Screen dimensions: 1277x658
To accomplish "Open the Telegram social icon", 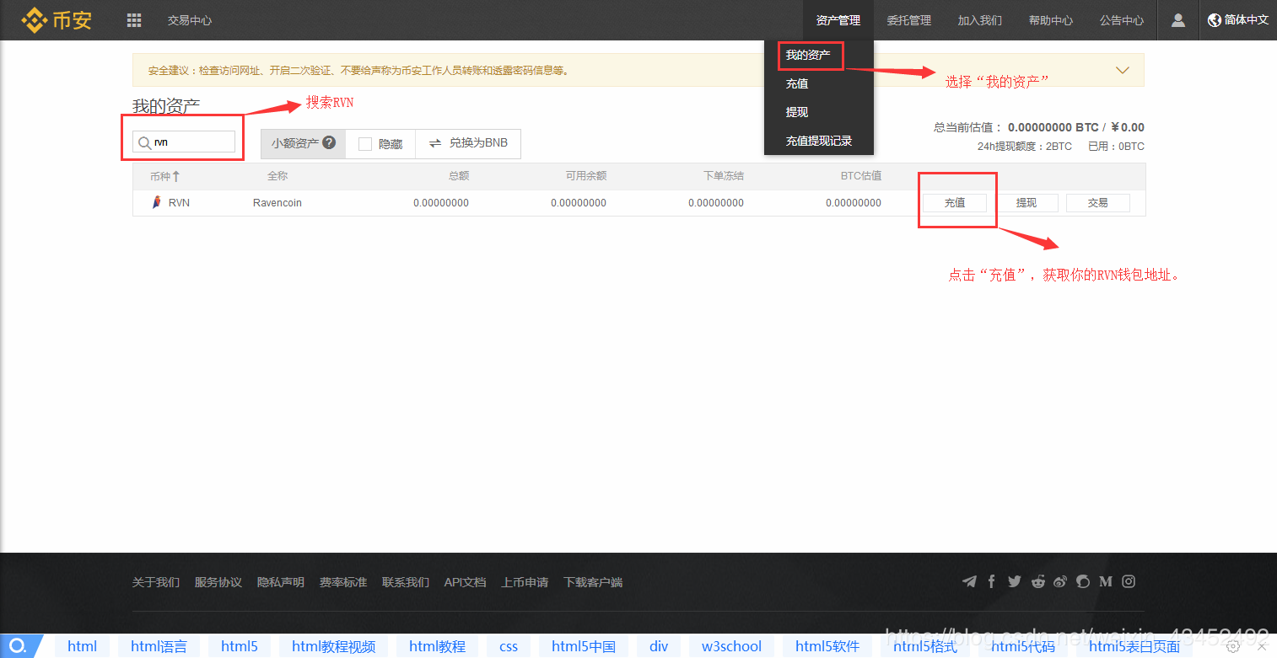I will (x=970, y=581).
